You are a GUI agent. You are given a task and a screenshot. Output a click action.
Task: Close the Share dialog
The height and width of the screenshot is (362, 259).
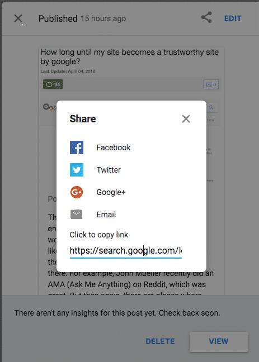point(186,119)
